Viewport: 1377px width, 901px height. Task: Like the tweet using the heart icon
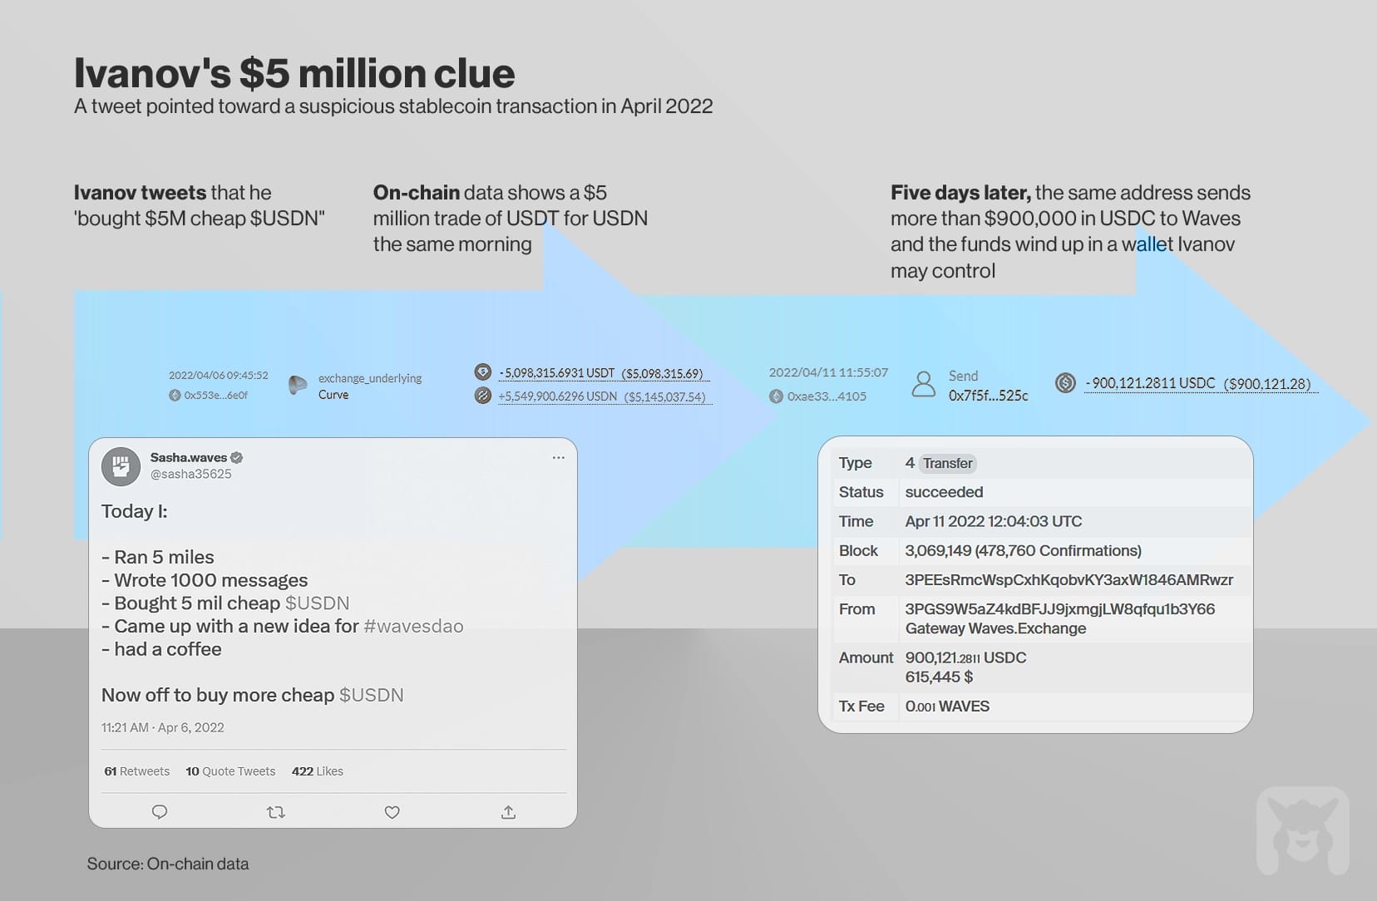click(392, 812)
